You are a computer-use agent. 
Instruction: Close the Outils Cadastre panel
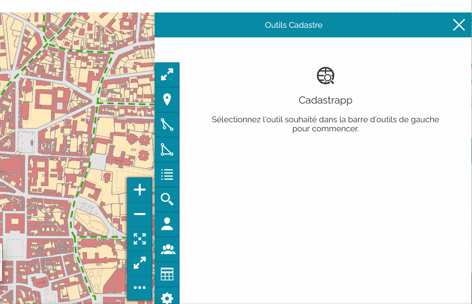pos(459,25)
